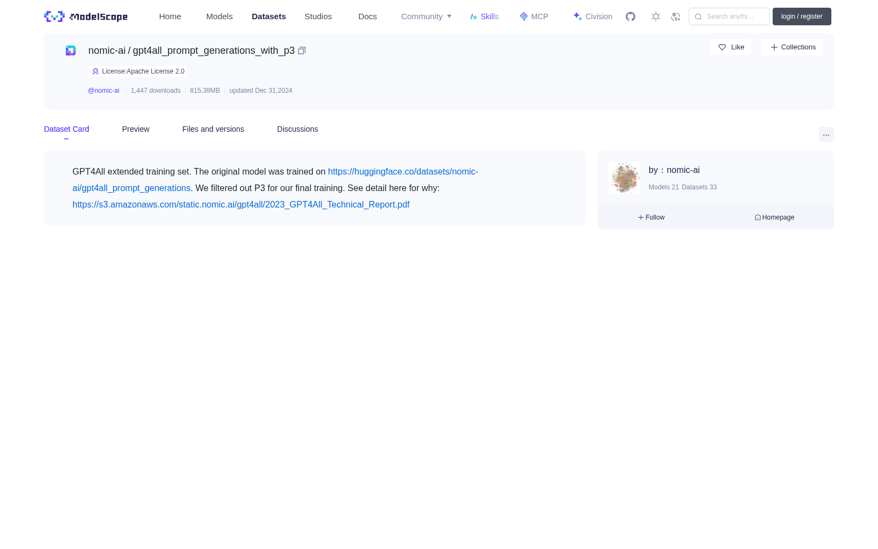Click the Civision sparkle icon
The image size is (878, 549).
coord(577,16)
